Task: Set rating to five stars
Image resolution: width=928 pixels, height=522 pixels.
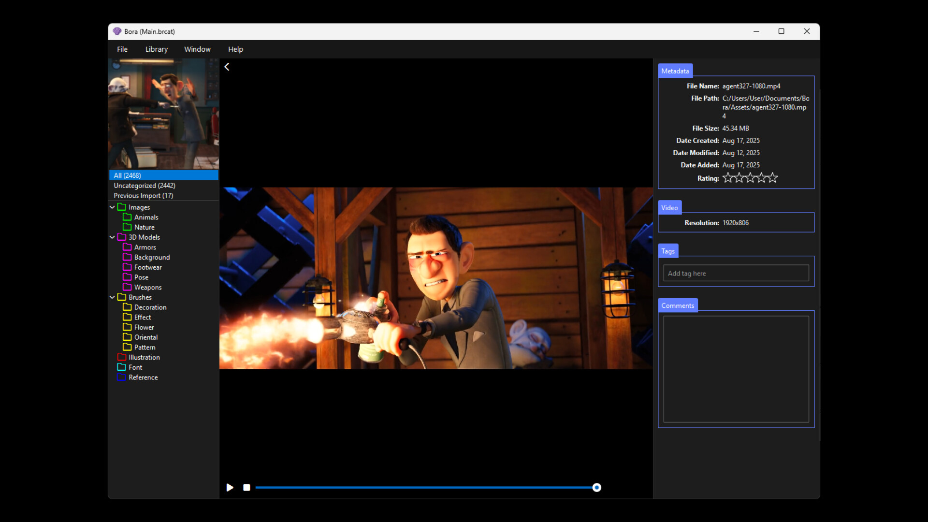Action: (773, 178)
